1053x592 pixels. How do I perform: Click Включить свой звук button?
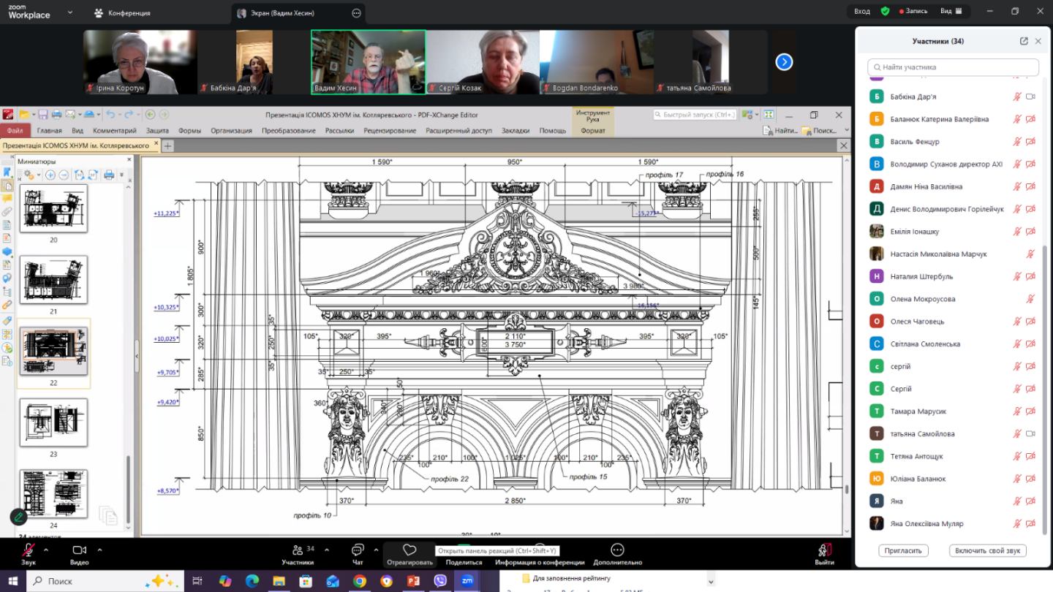987,550
